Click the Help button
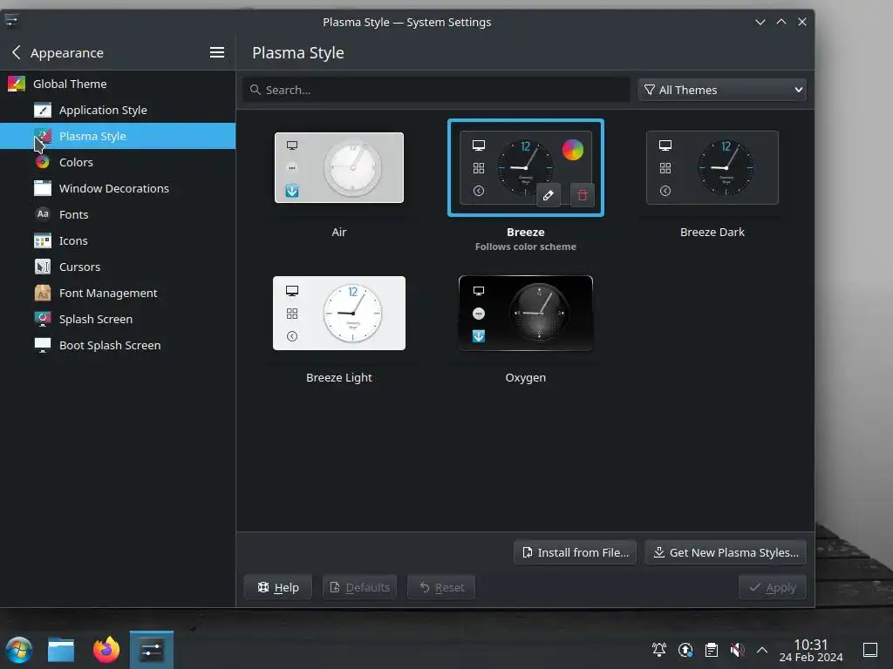The image size is (893, 669). (x=278, y=587)
